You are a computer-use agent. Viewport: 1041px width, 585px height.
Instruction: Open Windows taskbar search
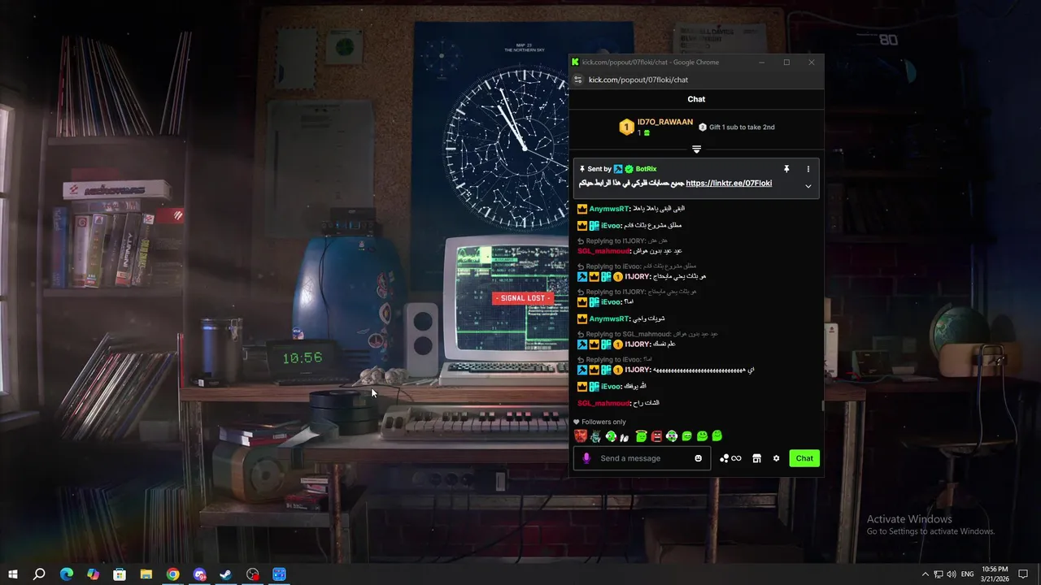(x=39, y=574)
